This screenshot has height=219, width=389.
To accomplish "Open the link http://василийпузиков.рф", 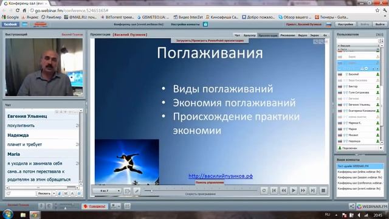I will point(221,176).
